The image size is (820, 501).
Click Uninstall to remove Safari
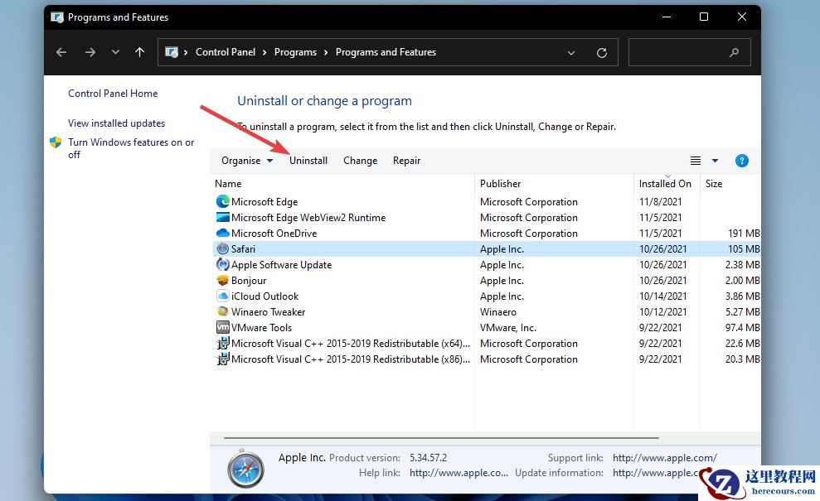[x=308, y=160]
